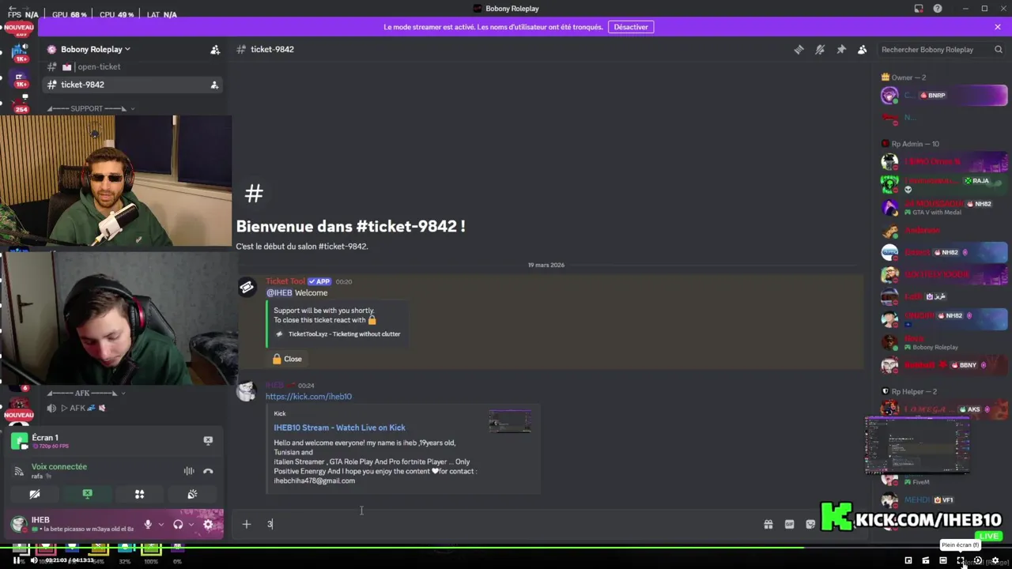Open member with RAJA tag
The width and height of the screenshot is (1012, 569).
pyautogui.click(x=944, y=184)
